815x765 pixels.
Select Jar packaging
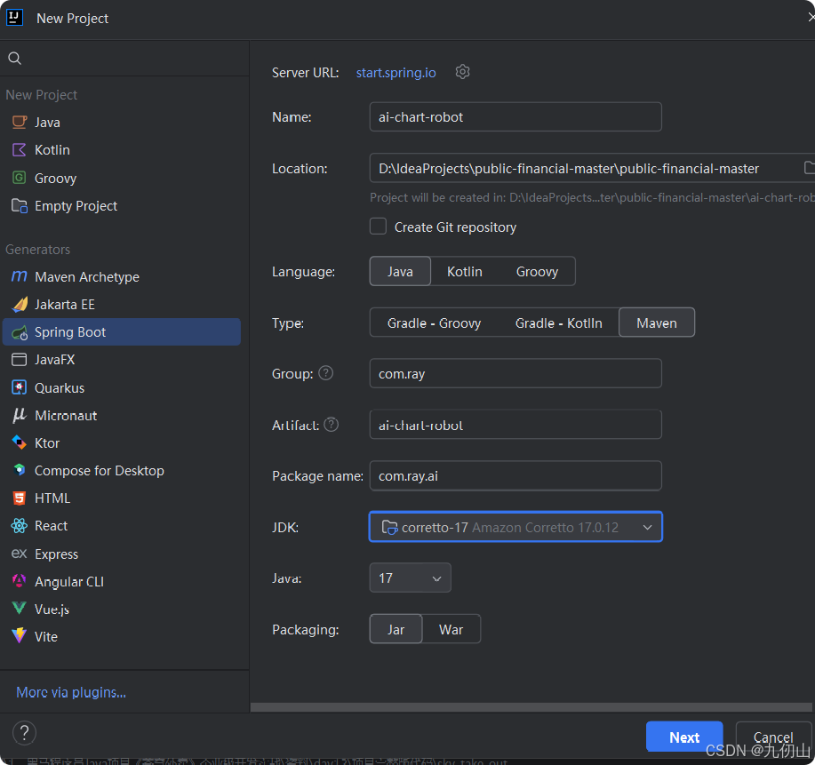[396, 629]
